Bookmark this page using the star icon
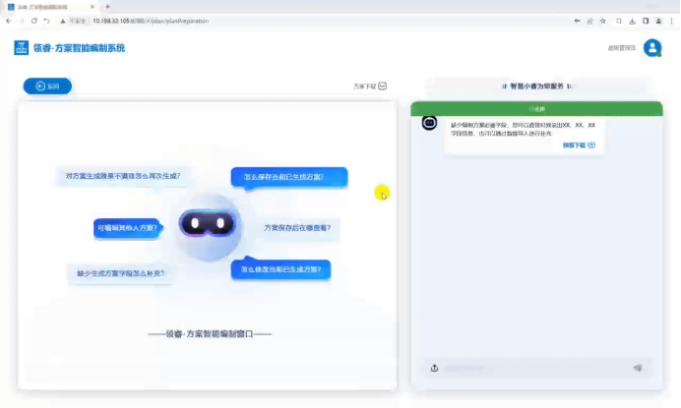Image resolution: width=681 pixels, height=408 pixels. [602, 20]
